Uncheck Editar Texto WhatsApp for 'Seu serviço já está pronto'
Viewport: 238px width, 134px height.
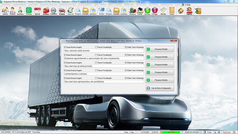(126, 63)
